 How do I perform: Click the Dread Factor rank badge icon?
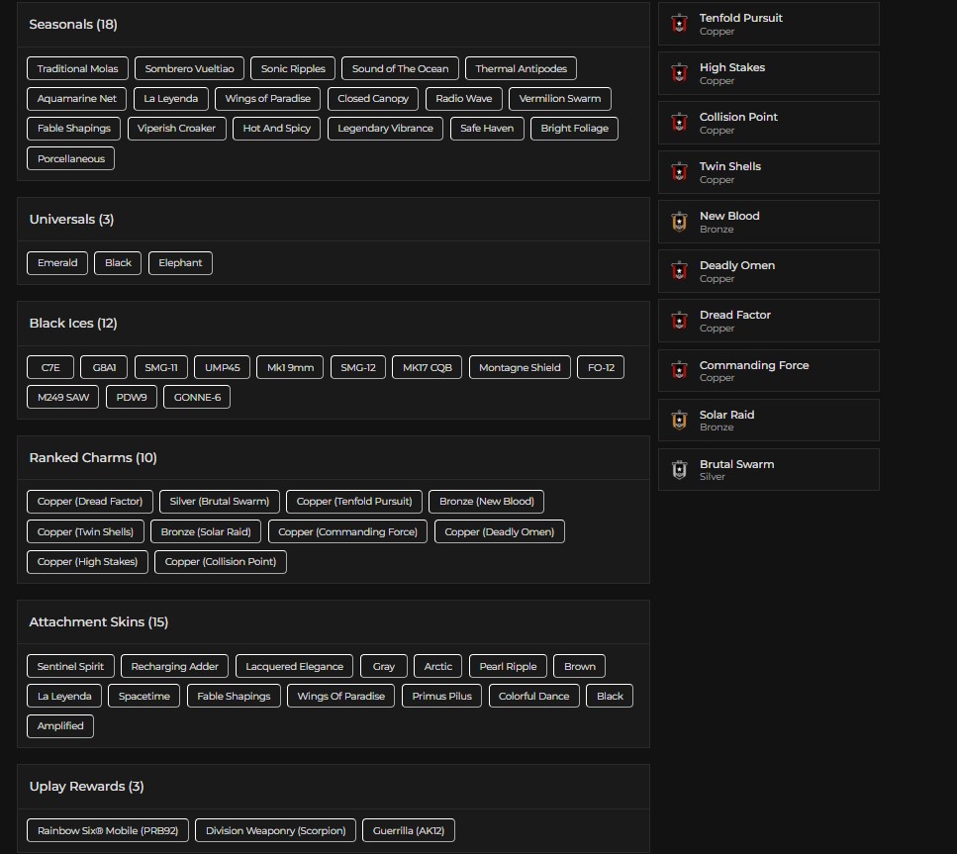(679, 320)
